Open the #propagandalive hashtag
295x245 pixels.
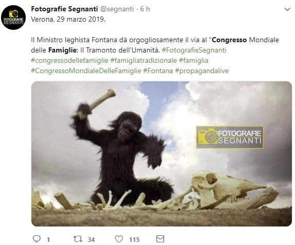(x=202, y=71)
